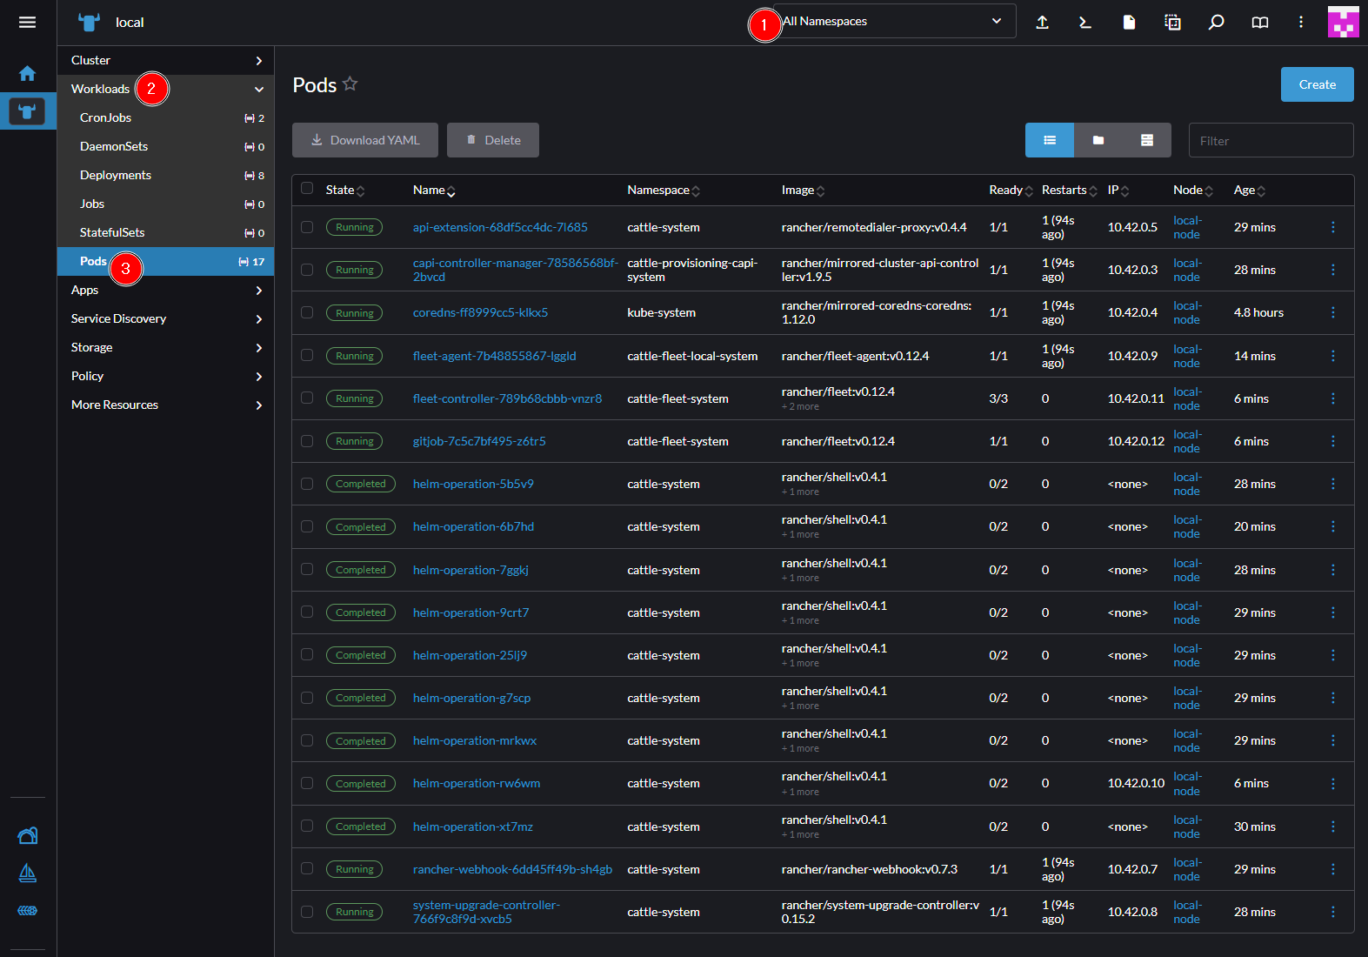Check the rancher-webhook row checkbox
Image resolution: width=1368 pixels, height=957 pixels.
307,868
